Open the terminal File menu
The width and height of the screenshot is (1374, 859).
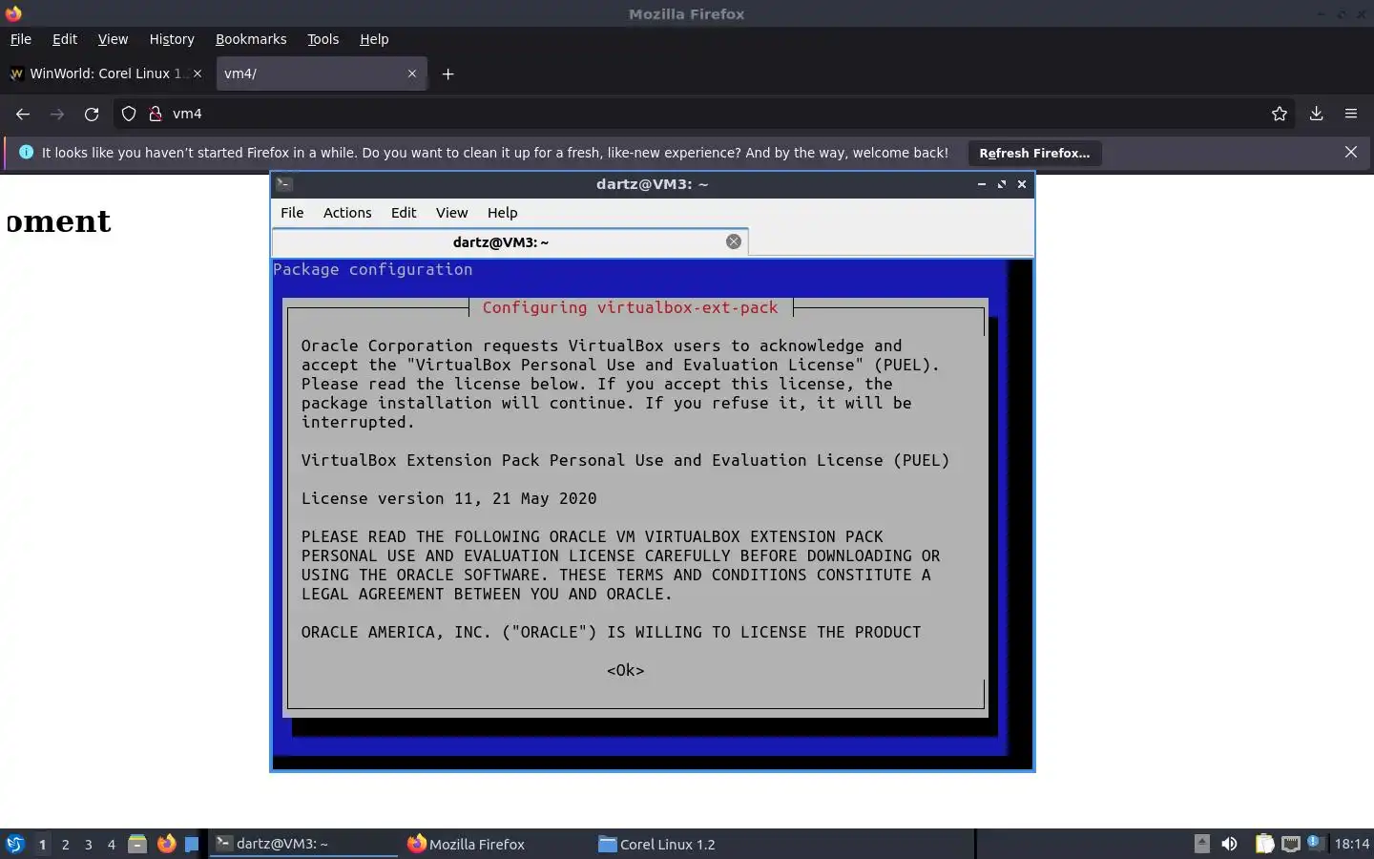coord(292,213)
